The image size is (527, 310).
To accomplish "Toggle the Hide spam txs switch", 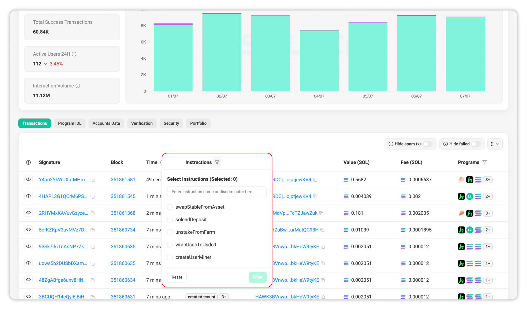I will click(428, 144).
